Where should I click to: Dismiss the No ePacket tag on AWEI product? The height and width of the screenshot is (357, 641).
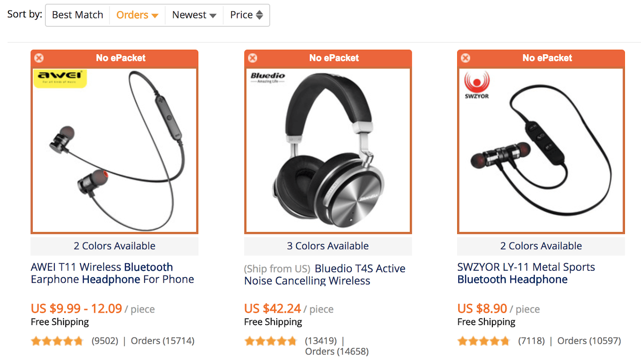click(38, 58)
